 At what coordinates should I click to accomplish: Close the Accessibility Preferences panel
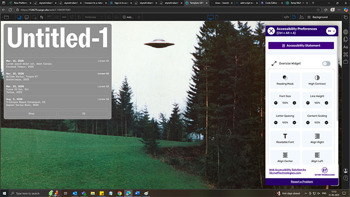(x=271, y=31)
